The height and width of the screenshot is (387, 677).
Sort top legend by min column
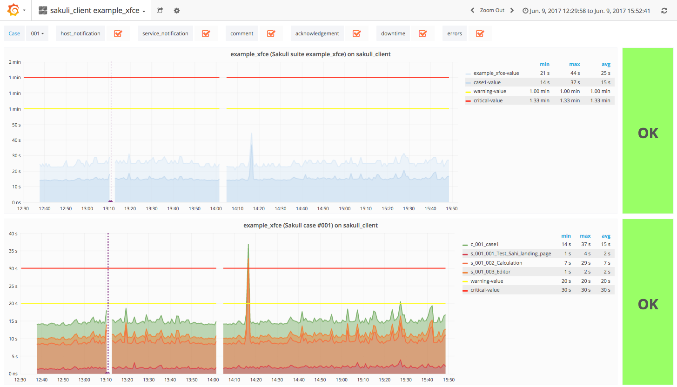pos(544,64)
